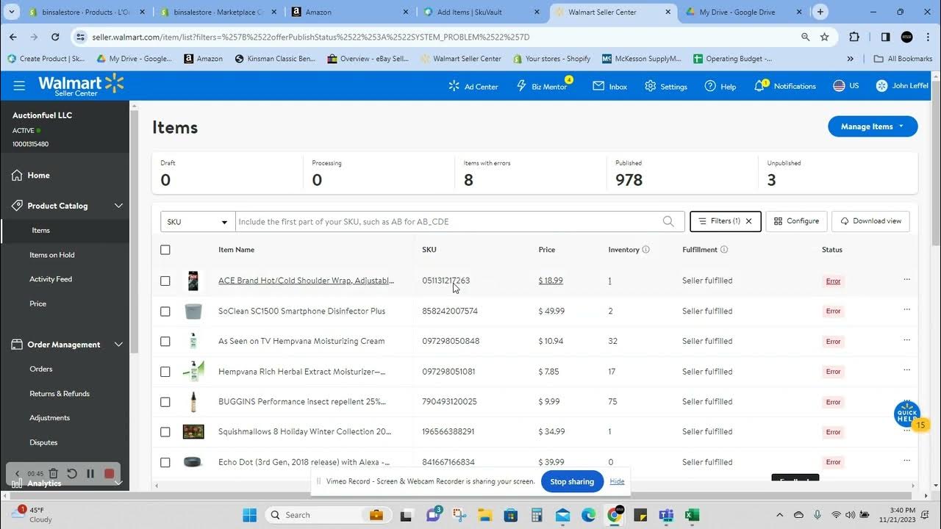Show hidden system tray icons

click(780, 515)
